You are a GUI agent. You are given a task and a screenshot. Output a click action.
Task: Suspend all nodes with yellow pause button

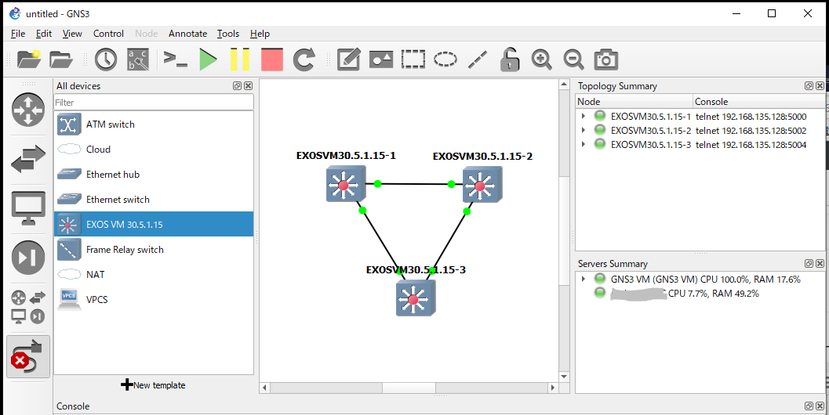(x=239, y=60)
